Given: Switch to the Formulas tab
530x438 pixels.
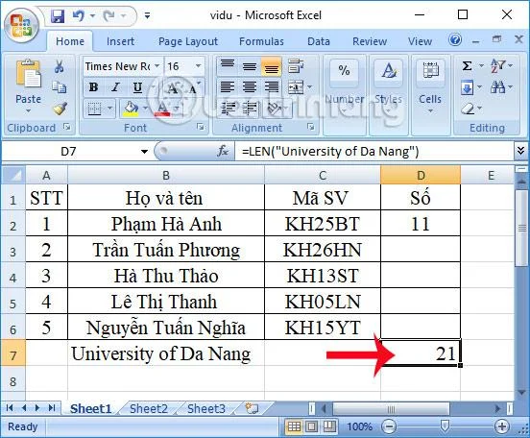Looking at the screenshot, I should (x=261, y=41).
